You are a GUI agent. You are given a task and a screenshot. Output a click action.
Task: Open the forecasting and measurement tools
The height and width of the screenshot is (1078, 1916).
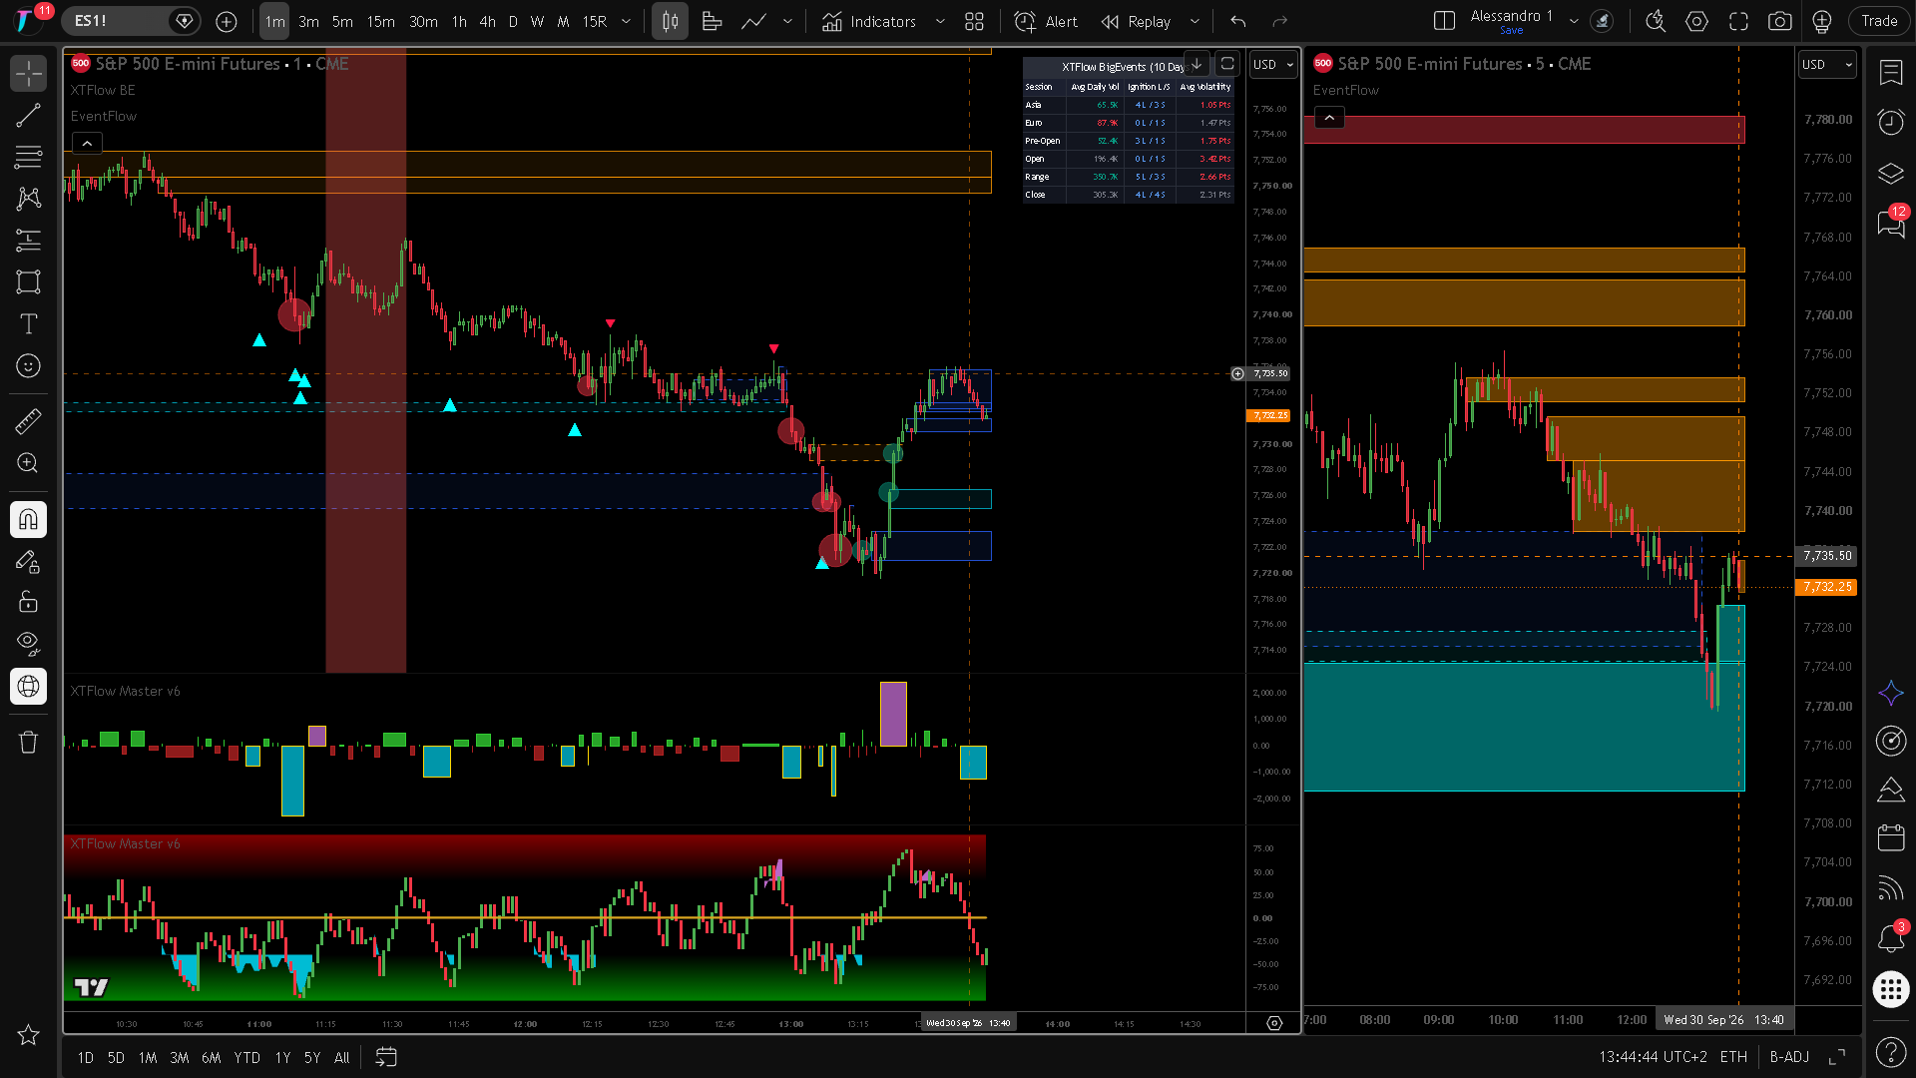[x=28, y=241]
